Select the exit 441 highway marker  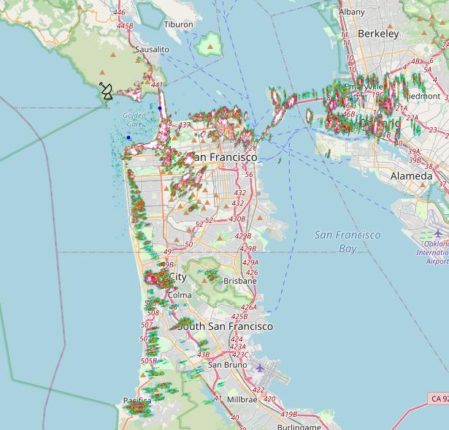(156, 86)
